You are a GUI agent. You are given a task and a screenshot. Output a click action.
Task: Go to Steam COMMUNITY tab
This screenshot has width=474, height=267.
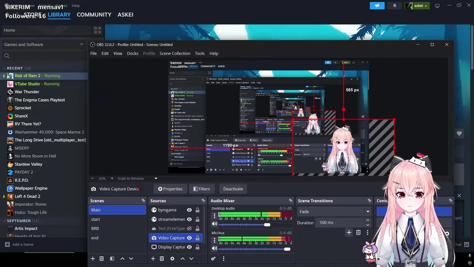[x=94, y=14]
